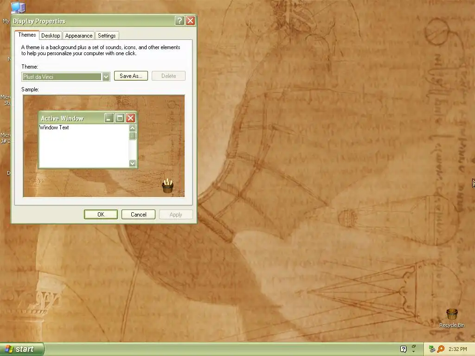Click the Window Text sample text
Image resolution: width=475 pixels, height=356 pixels.
(x=54, y=127)
